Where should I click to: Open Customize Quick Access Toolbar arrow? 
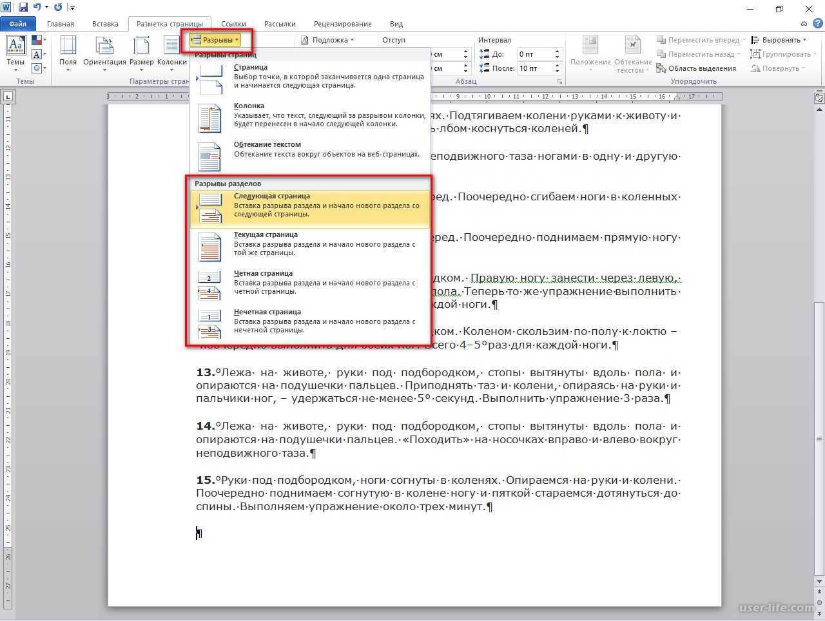point(72,8)
